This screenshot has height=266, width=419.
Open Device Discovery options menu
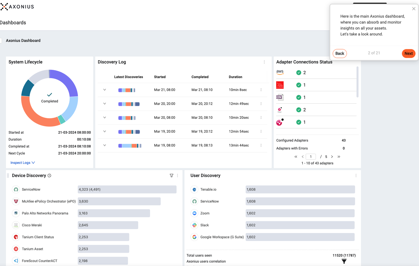pyautogui.click(x=177, y=175)
